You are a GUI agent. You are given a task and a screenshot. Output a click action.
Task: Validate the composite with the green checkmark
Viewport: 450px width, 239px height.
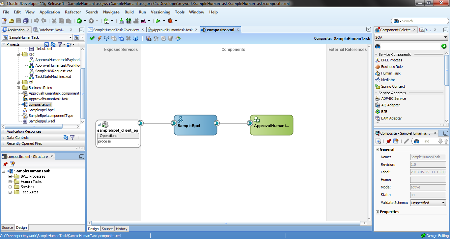tap(92, 38)
